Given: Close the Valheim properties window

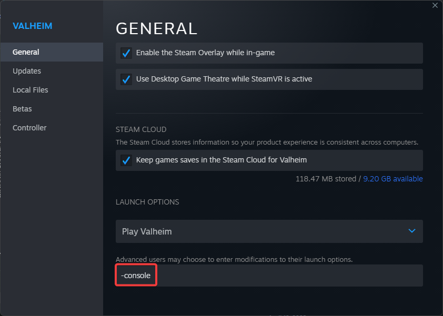Looking at the screenshot, I should click(435, 5).
